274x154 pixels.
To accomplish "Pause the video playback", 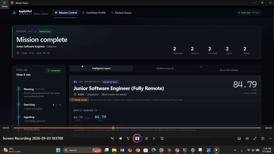I will coord(137,138).
